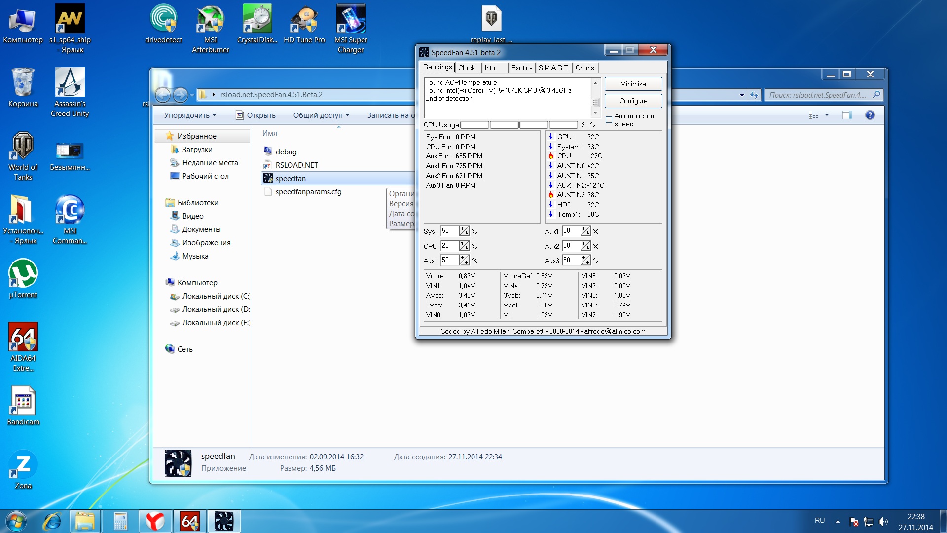
Task: Click the CPU fan speed percentage stepper
Action: pyautogui.click(x=464, y=245)
